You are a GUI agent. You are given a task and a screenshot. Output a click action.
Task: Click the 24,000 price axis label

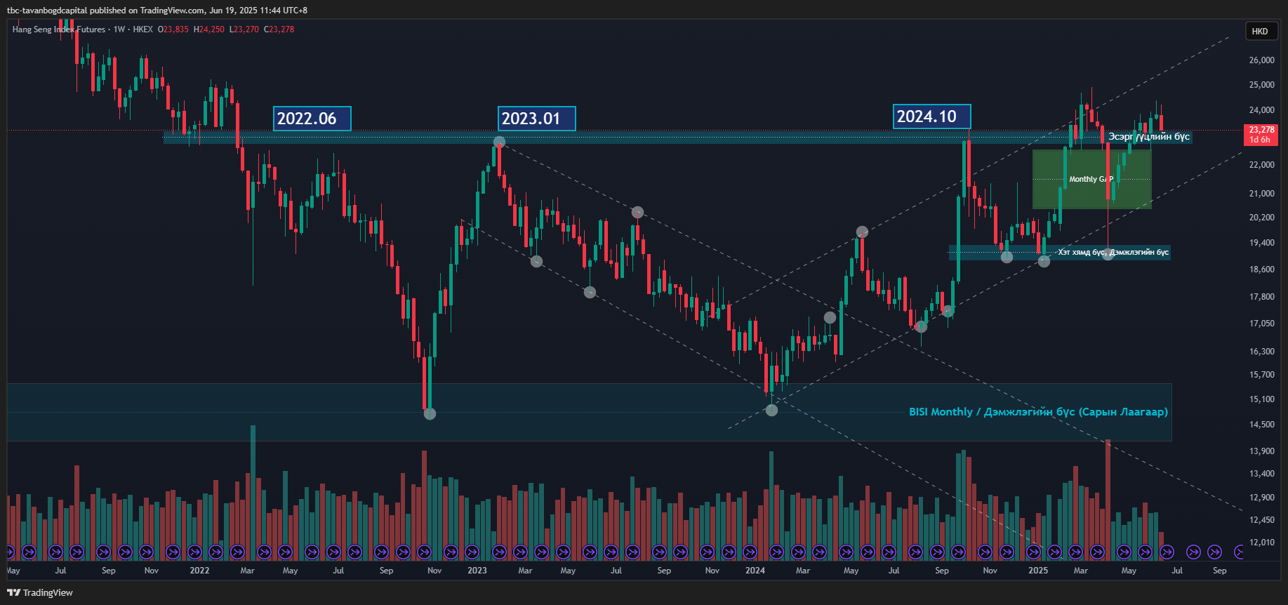[1261, 110]
